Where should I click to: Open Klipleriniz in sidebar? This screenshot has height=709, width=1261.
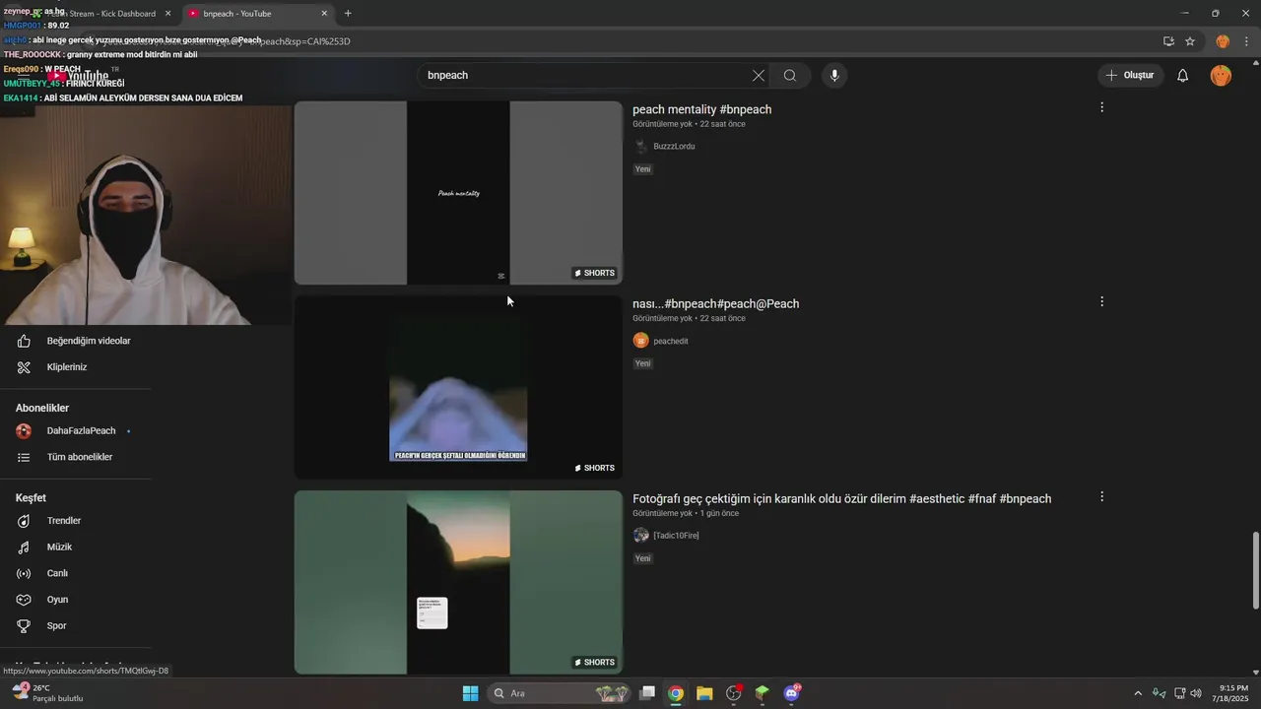75,367
